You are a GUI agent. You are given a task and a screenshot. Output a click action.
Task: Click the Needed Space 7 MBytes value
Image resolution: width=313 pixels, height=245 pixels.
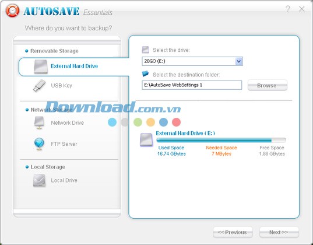point(221,153)
